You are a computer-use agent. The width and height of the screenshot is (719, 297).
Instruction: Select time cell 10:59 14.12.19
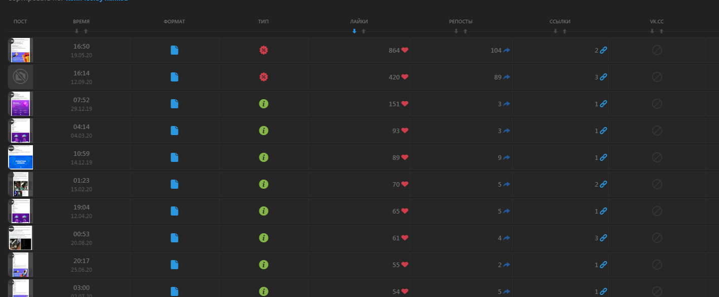tap(81, 157)
